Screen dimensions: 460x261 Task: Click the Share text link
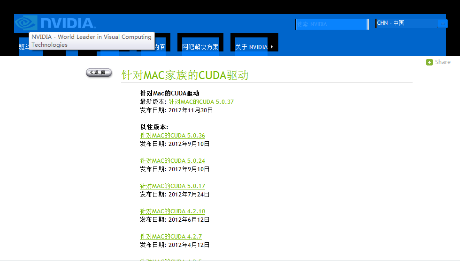click(x=443, y=62)
